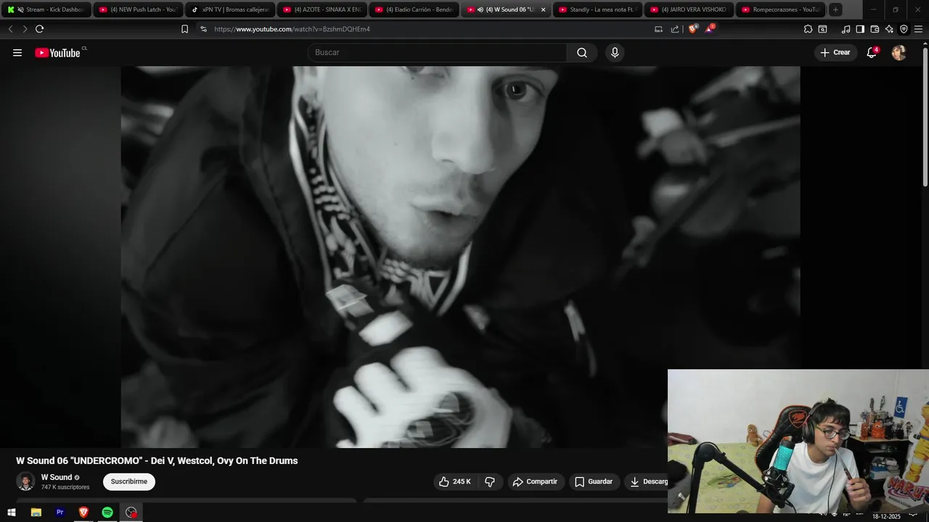The width and height of the screenshot is (929, 522).
Task: Open the browser main menu icon
Action: [x=918, y=29]
